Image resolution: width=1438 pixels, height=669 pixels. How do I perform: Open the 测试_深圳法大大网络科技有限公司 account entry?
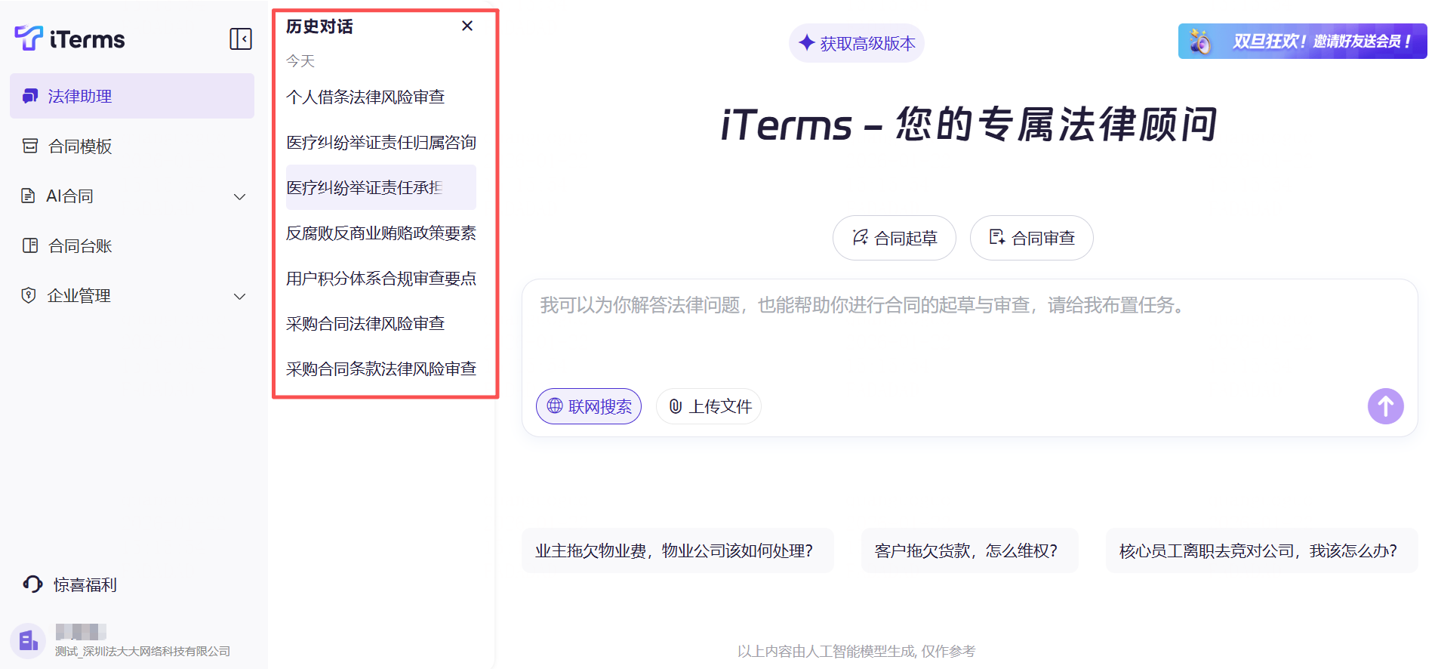point(142,651)
